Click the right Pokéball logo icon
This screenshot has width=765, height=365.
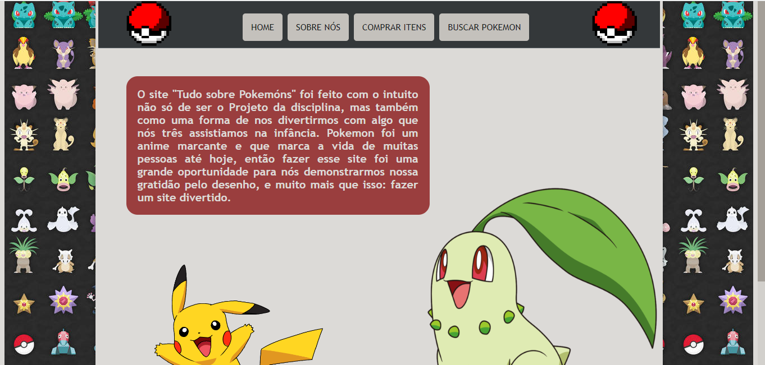point(614,23)
